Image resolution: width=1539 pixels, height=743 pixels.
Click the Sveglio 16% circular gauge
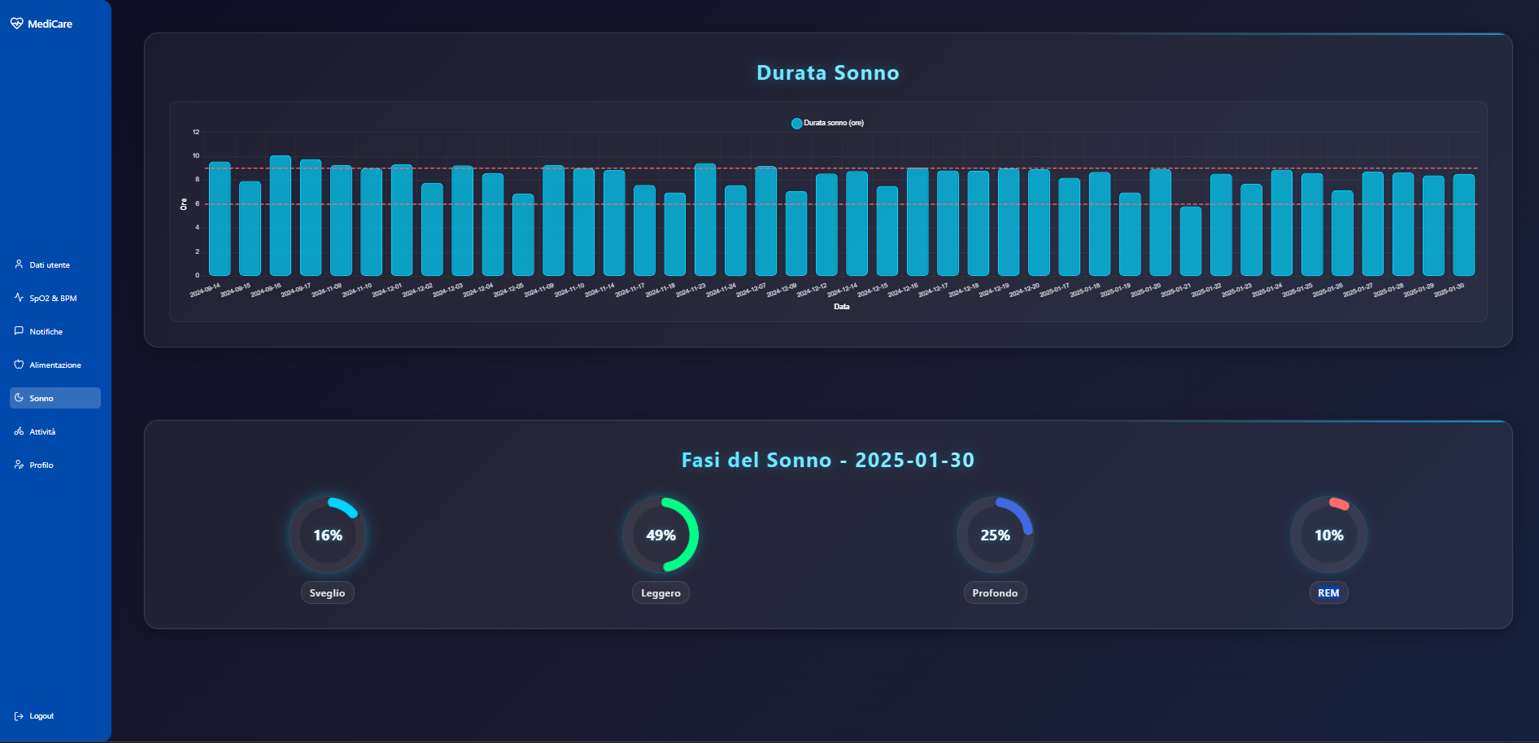[328, 535]
